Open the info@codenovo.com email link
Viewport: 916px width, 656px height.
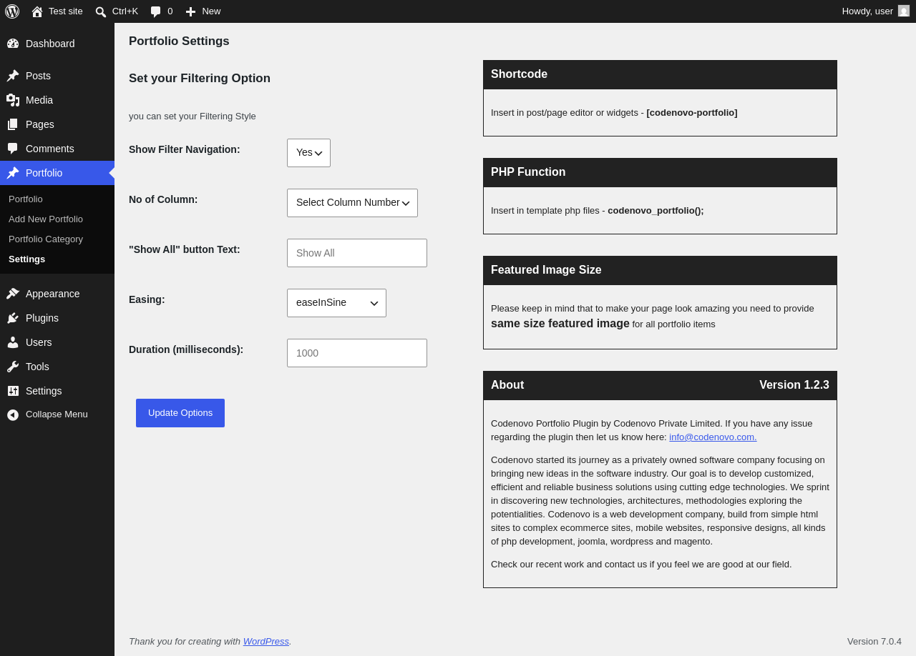[713, 437]
